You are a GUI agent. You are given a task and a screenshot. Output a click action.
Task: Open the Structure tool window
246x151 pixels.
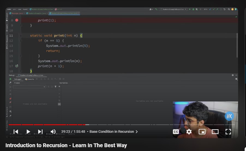(7, 112)
